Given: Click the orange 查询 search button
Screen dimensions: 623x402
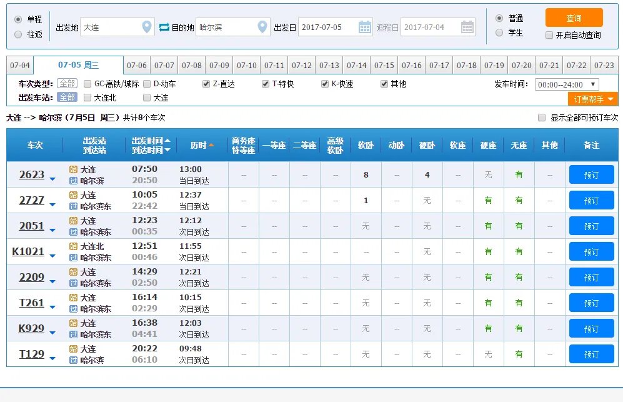Looking at the screenshot, I should [x=574, y=19].
